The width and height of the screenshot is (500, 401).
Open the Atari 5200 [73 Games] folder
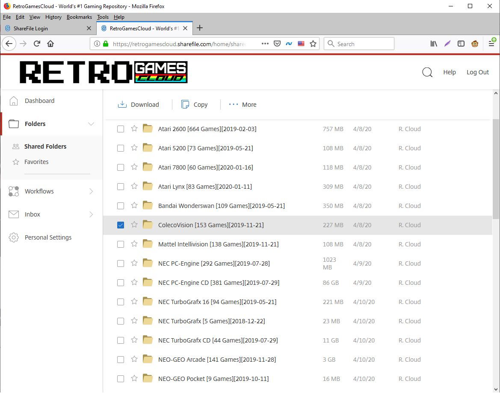[206, 148]
